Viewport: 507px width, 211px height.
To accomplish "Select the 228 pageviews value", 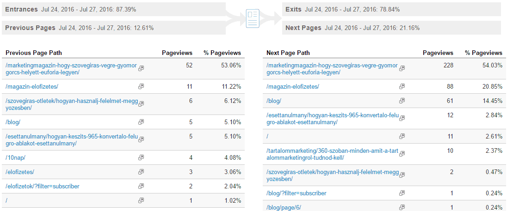I will 448,65.
